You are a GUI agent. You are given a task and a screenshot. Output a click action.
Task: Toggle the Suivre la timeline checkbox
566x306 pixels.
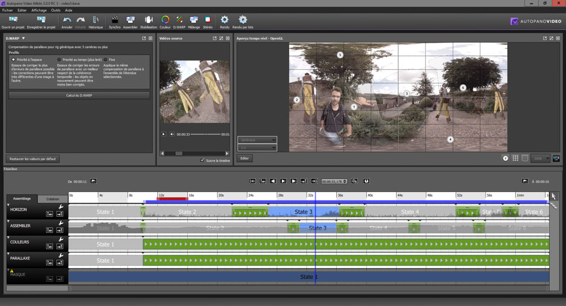coord(203,160)
